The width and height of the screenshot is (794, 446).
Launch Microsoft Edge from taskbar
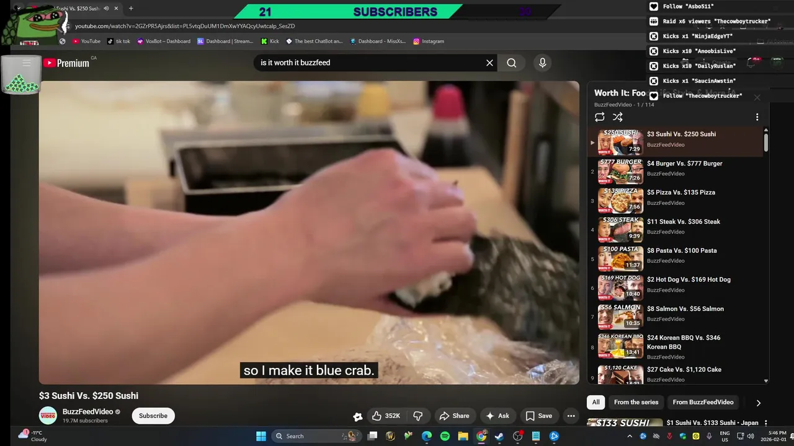point(427,436)
